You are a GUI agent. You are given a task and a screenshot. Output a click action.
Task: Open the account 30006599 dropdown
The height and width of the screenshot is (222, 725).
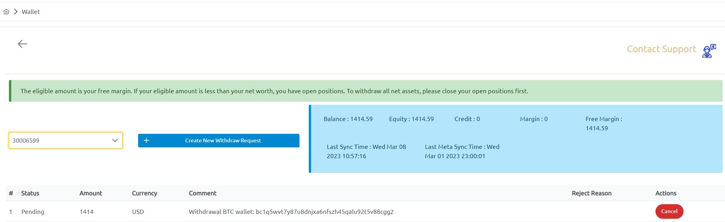(66, 140)
